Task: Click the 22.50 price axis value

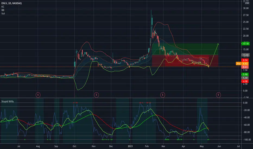Action: pyautogui.click(x=246, y=29)
